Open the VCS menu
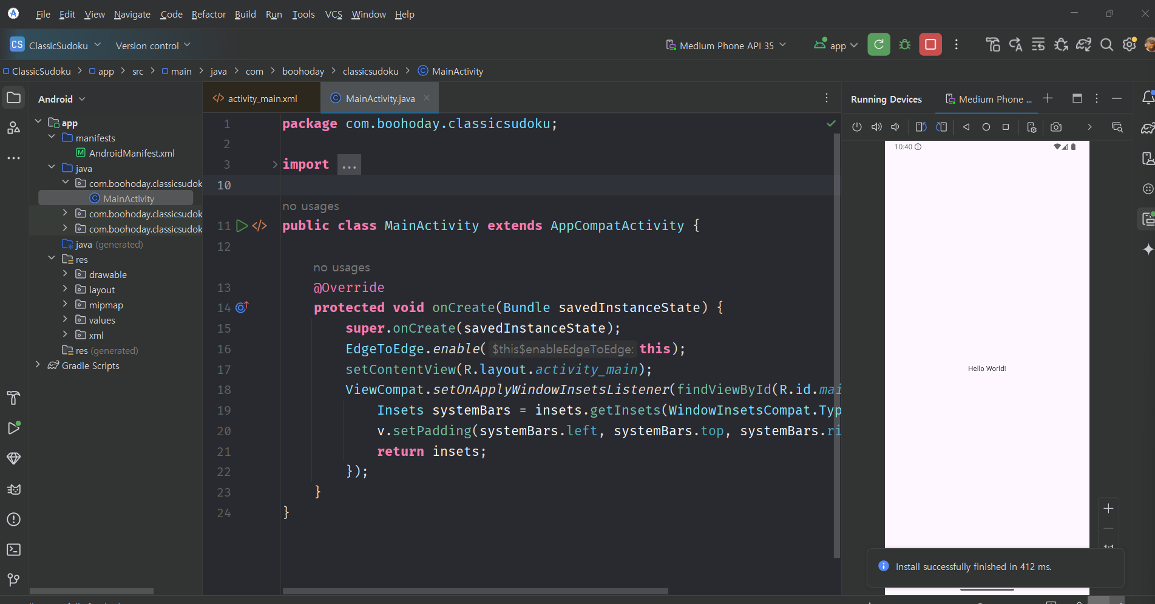 pyautogui.click(x=333, y=14)
